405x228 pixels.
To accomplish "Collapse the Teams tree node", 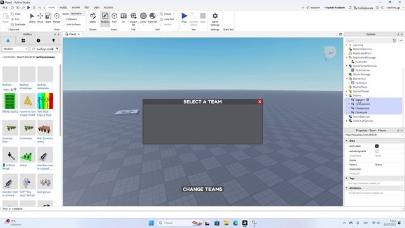I will (347, 96).
